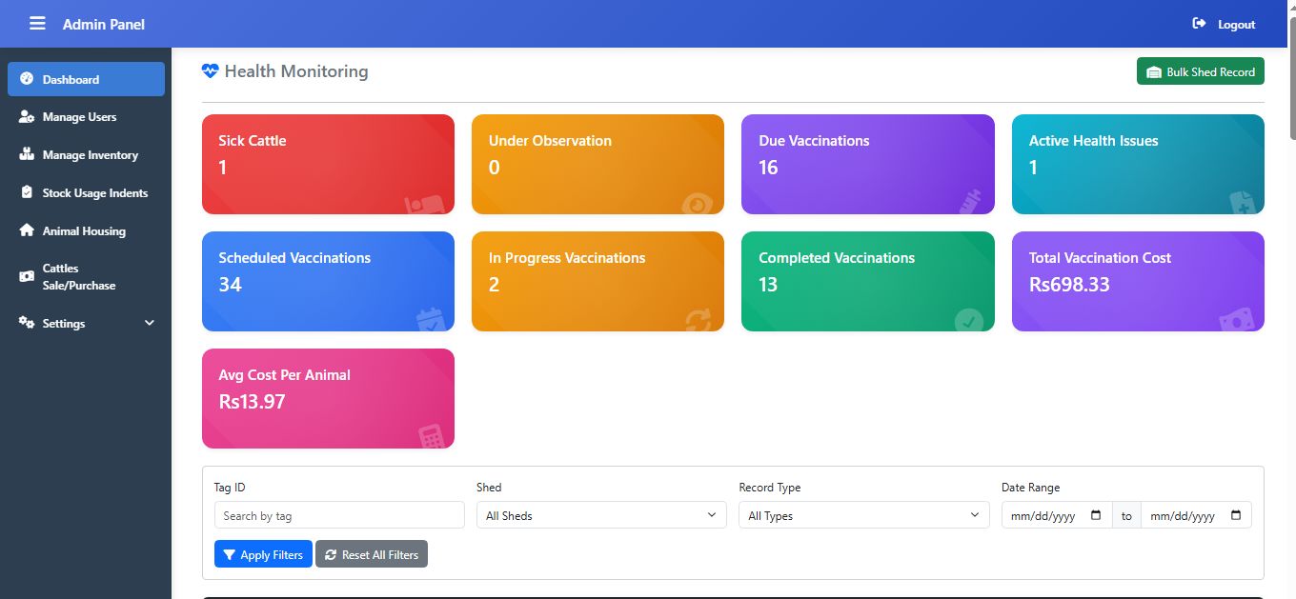
Task: Open Manage Inventory from sidebar
Action: [90, 155]
